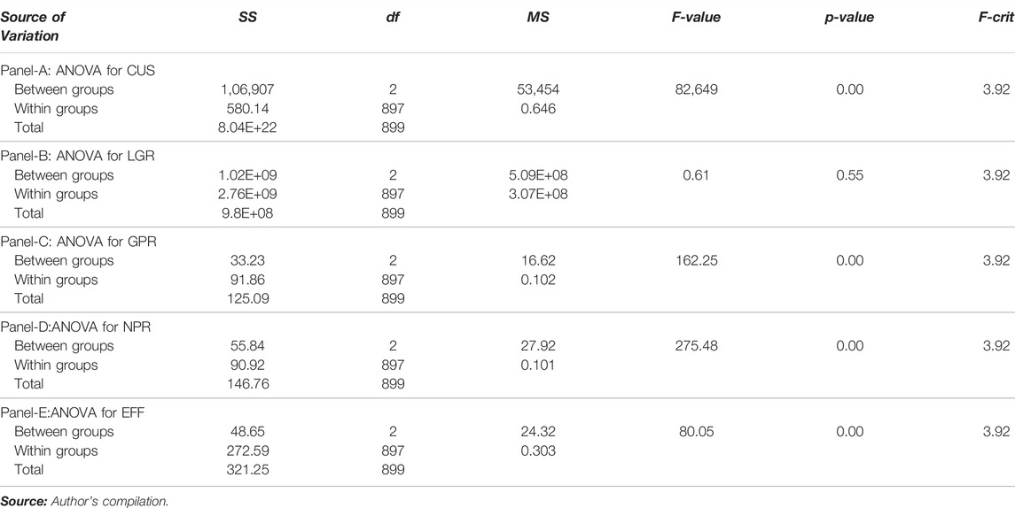
Task: Click the 0.55 p-value cell
Action: (848, 175)
